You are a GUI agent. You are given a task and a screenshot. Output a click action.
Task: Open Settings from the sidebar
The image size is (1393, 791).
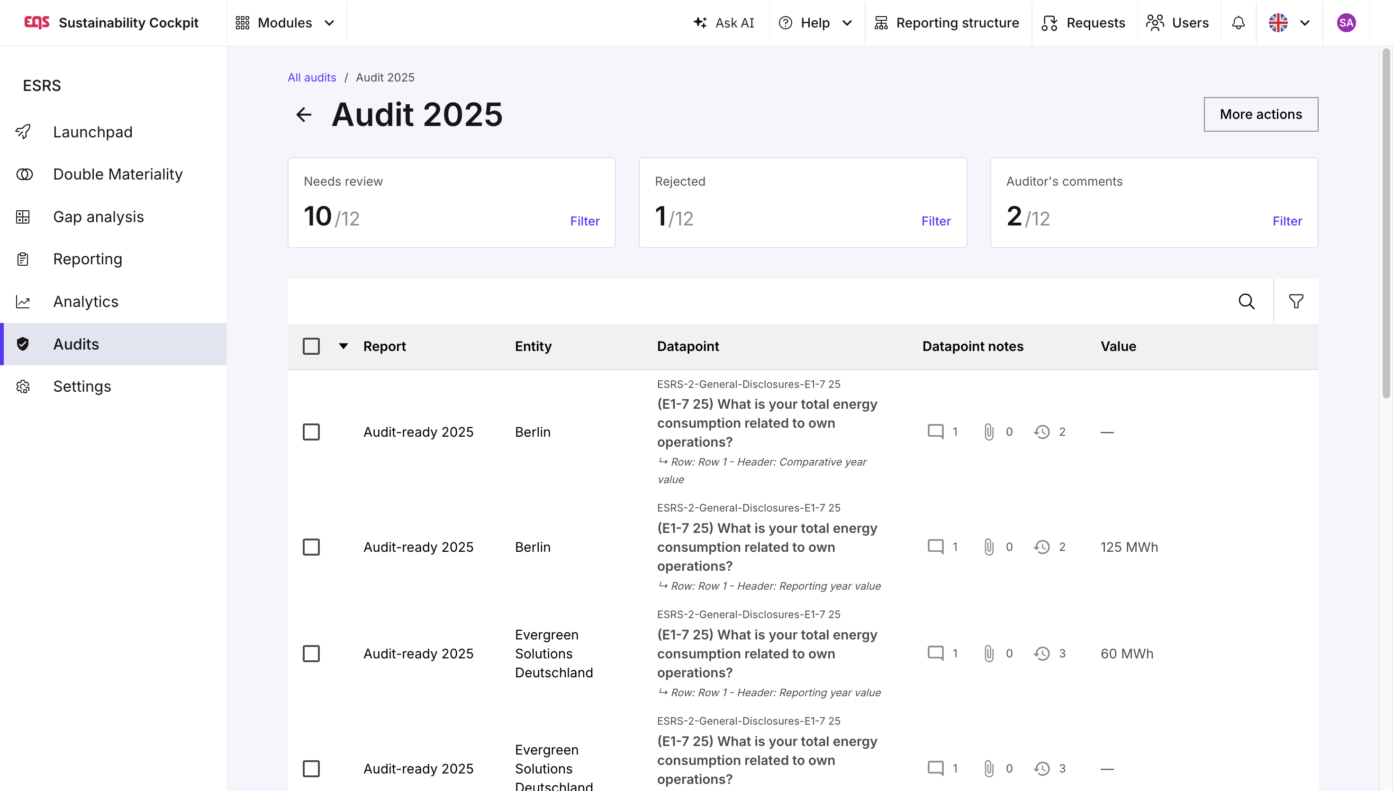pos(114,387)
